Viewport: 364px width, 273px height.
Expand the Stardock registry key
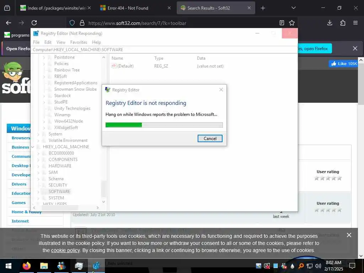[x=44, y=96]
